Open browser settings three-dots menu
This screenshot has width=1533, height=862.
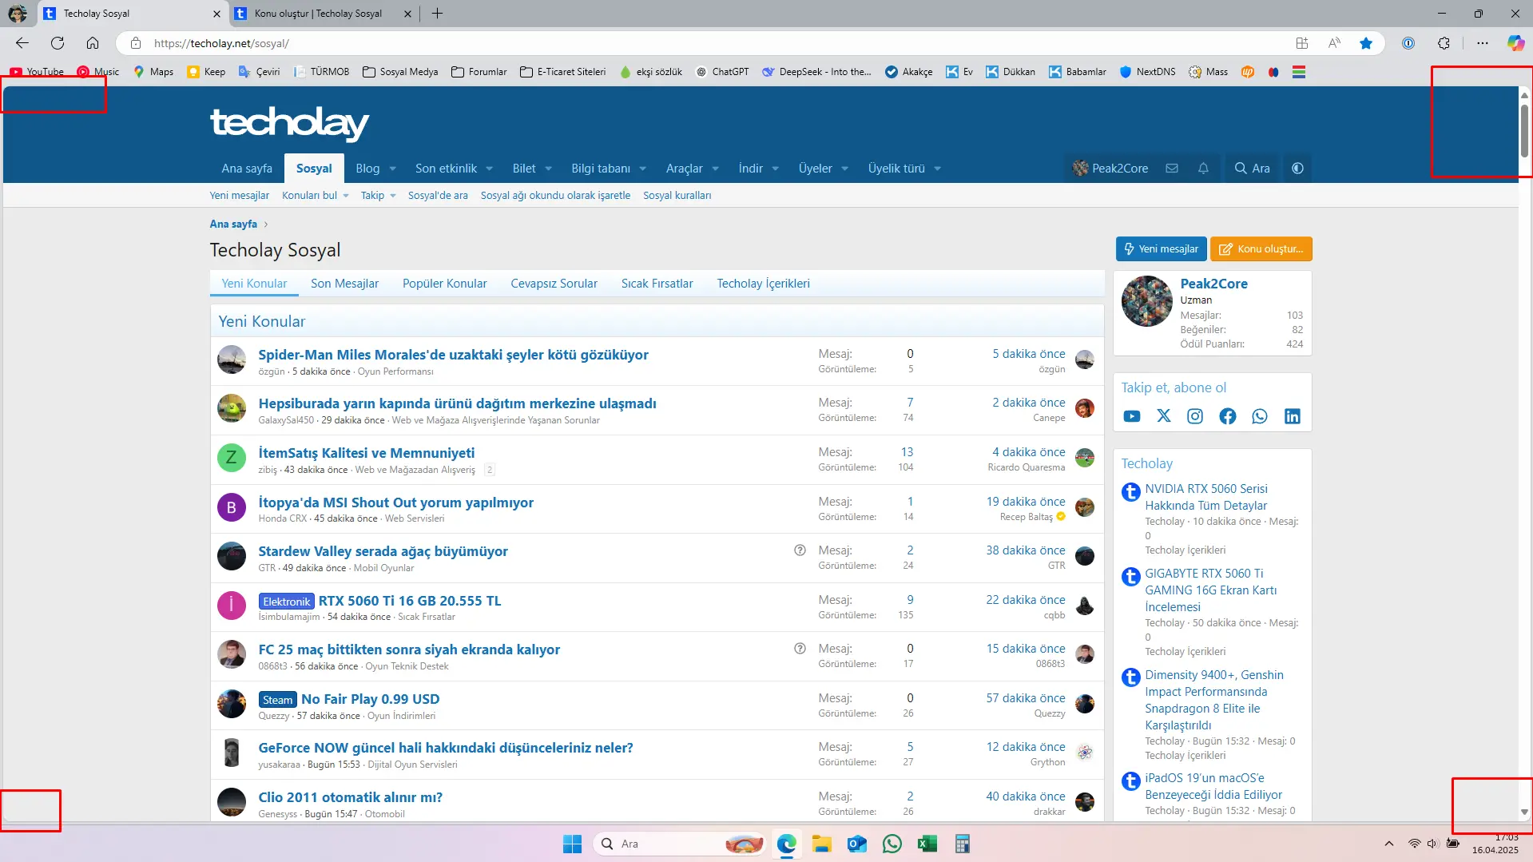[x=1483, y=43]
